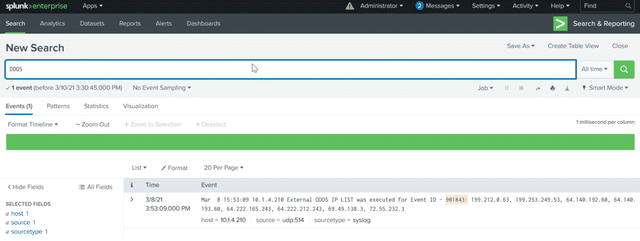Click the Time column header
This screenshot has height=241, width=640.
coord(152,185)
